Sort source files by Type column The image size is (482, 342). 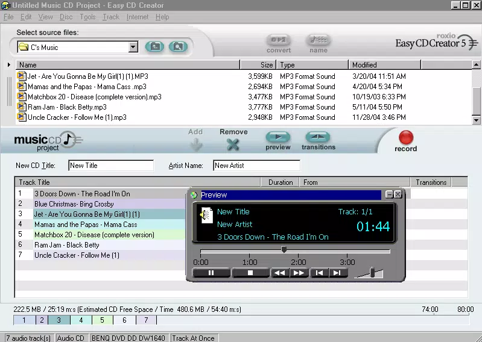[312, 64]
